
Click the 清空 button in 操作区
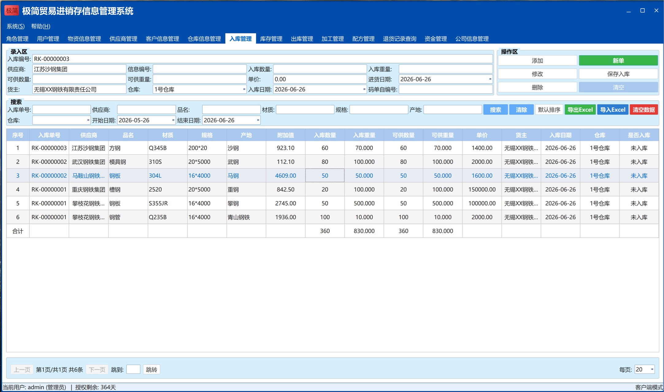(x=618, y=87)
